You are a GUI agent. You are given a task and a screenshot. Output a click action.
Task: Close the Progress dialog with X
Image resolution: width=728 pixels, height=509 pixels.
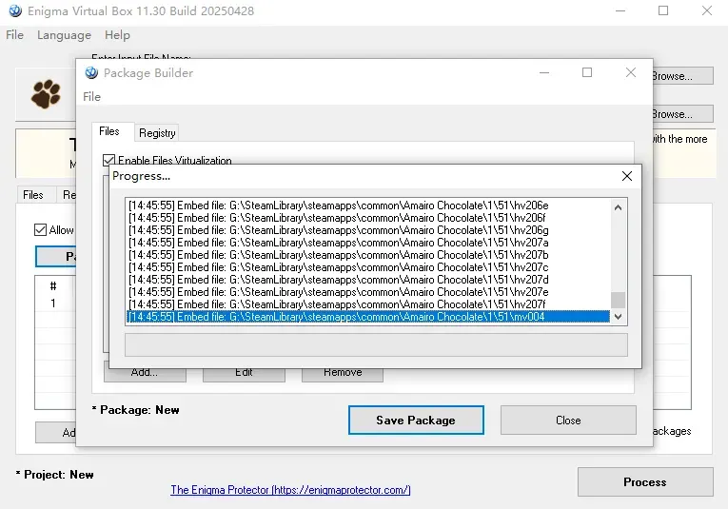(x=627, y=176)
